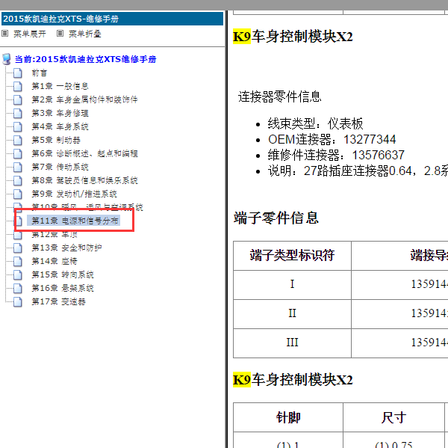
Task: Click the page icon for 第5章 制动器
Action: 18,140
